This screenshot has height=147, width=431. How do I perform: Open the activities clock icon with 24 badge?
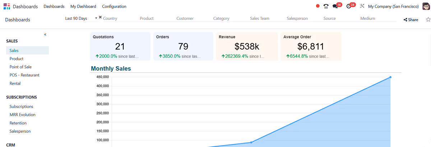point(351,6)
